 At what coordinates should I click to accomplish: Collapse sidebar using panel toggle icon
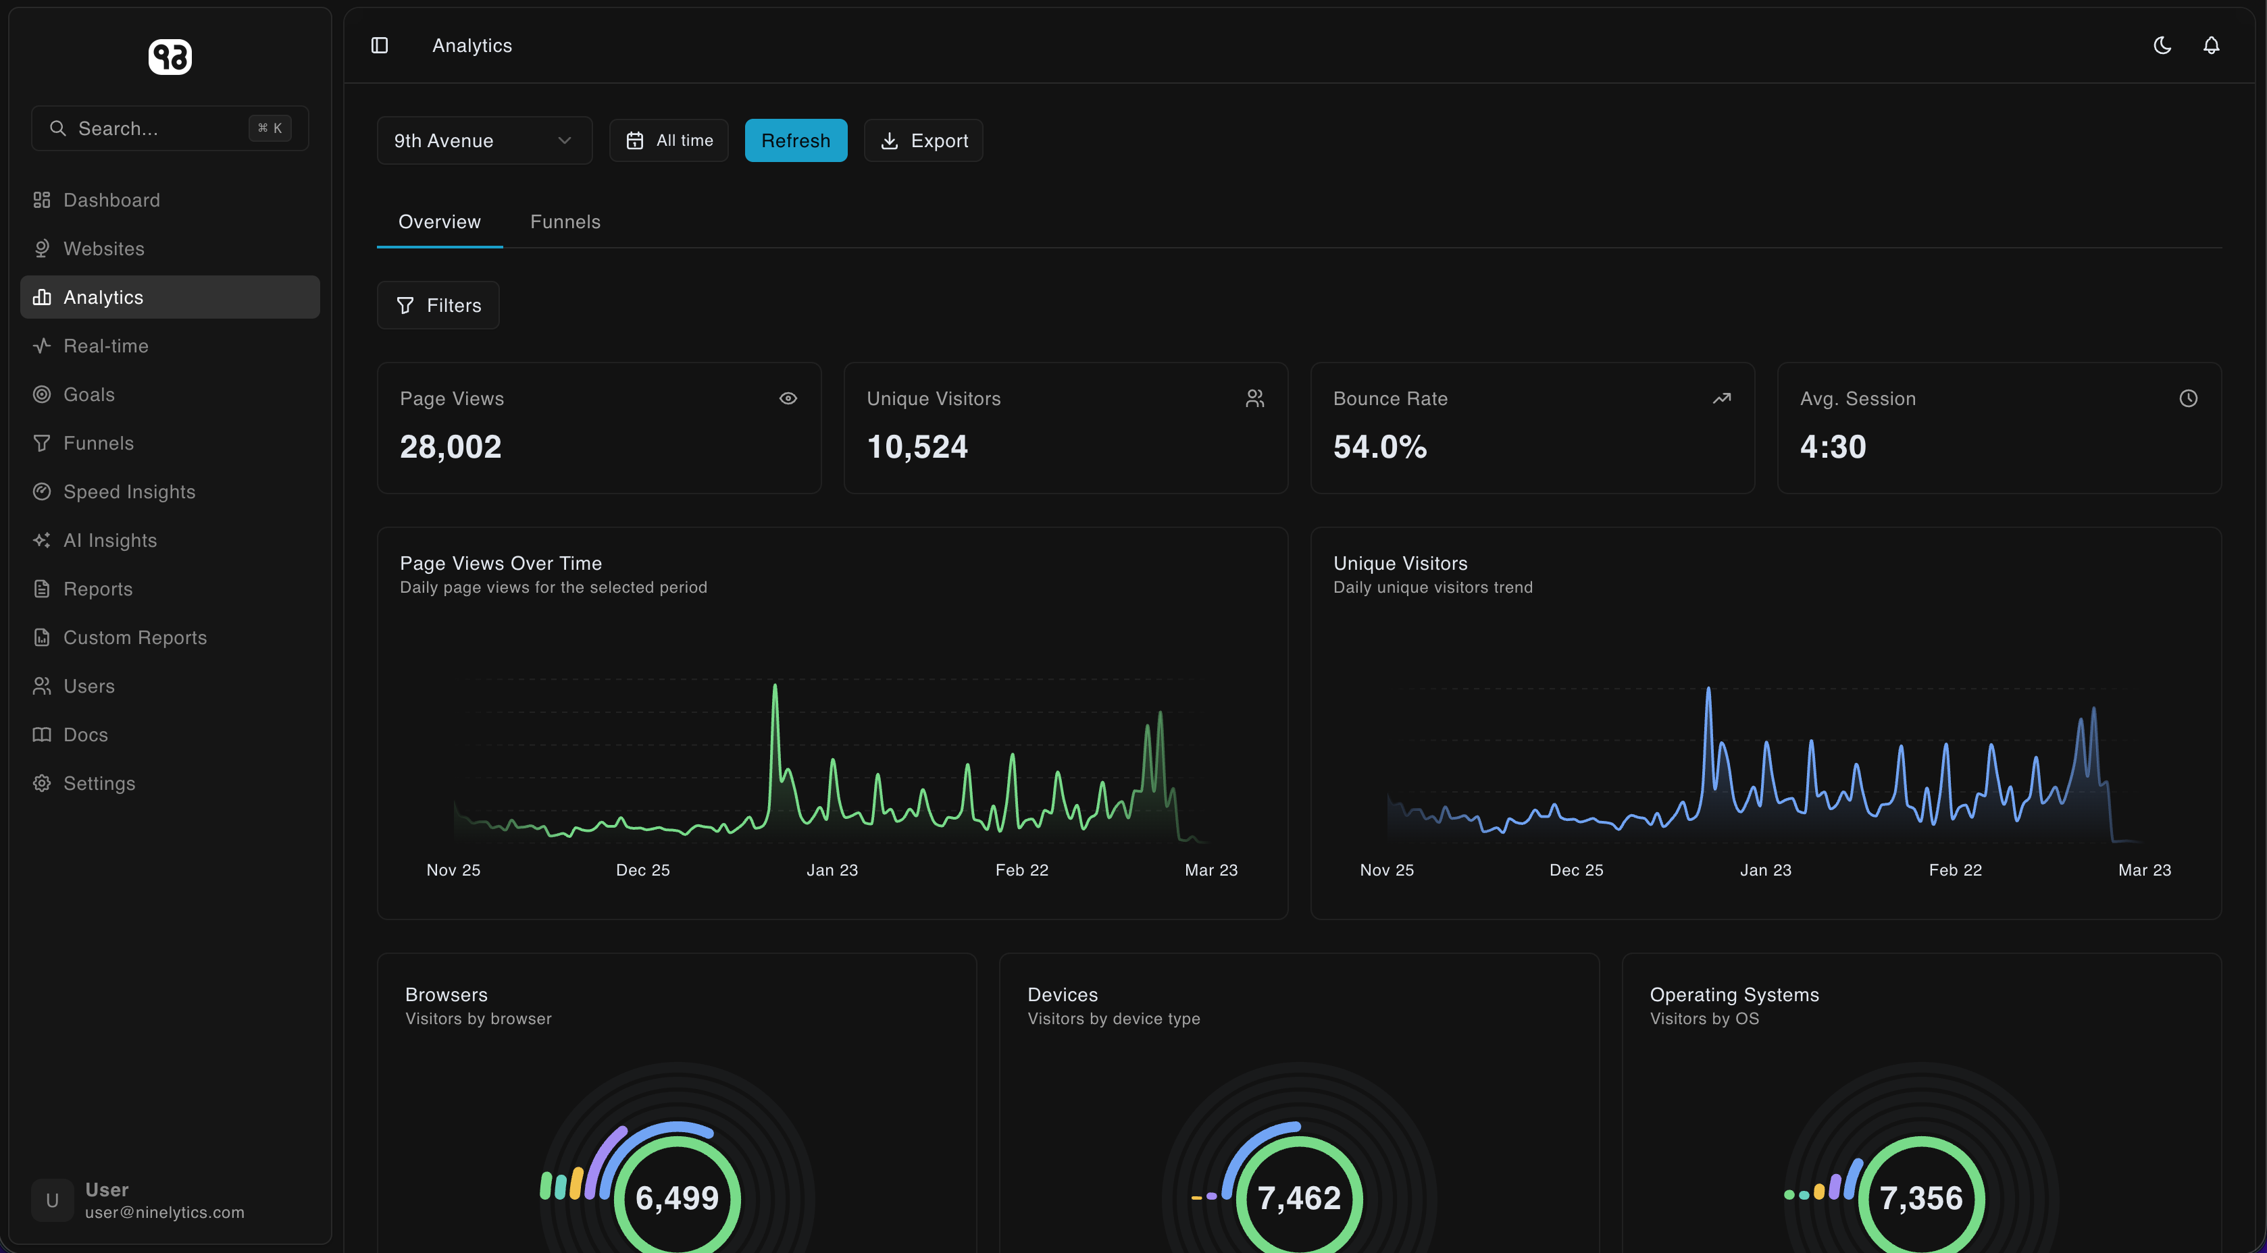click(380, 46)
